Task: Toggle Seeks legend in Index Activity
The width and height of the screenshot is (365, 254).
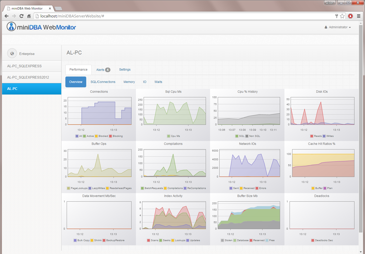Action: pyautogui.click(x=165, y=240)
